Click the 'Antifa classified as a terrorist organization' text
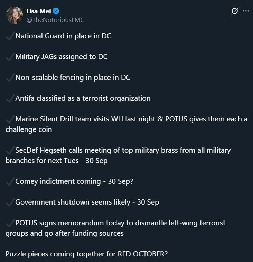 (83, 98)
